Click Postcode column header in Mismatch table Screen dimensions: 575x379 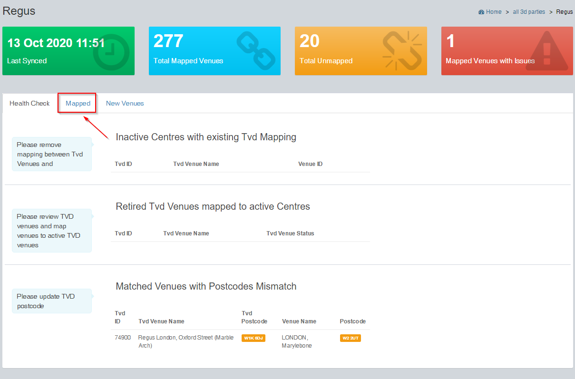click(x=353, y=321)
